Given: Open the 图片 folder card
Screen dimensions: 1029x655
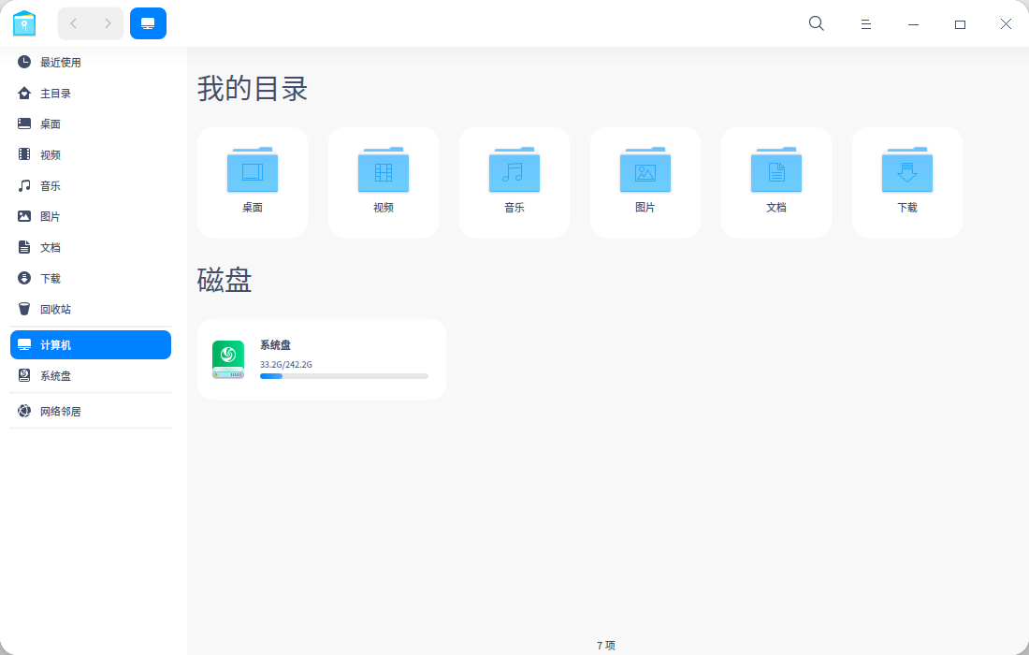Looking at the screenshot, I should (x=645, y=182).
